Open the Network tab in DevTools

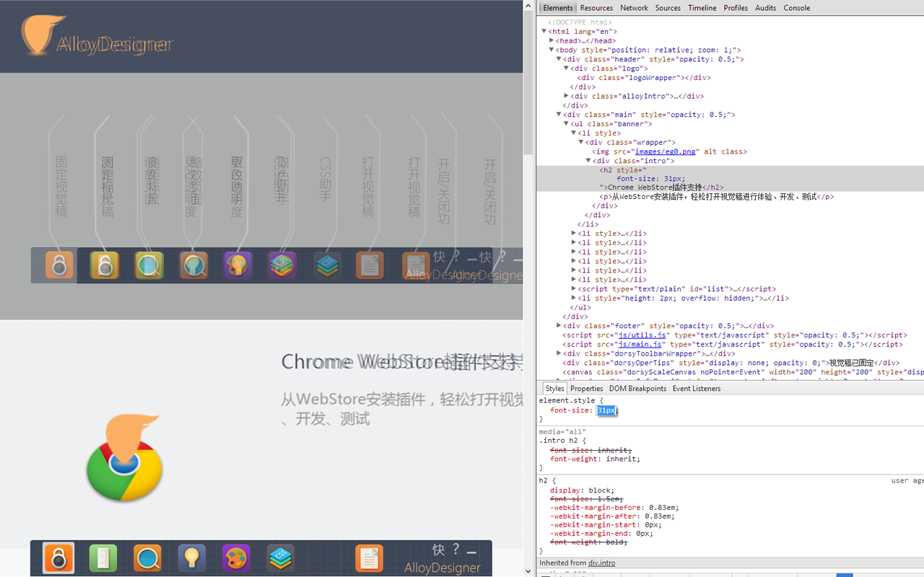(x=634, y=8)
